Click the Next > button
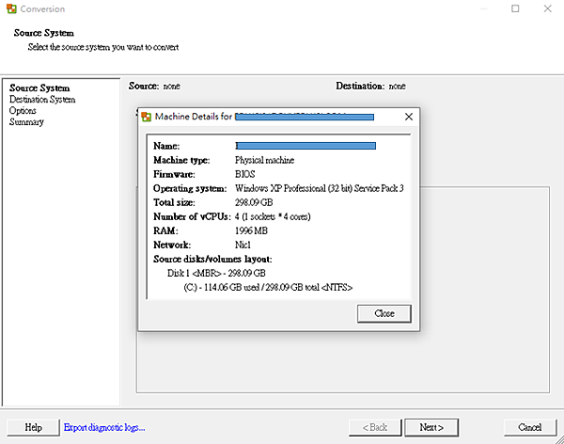The image size is (564, 444). pos(431,427)
